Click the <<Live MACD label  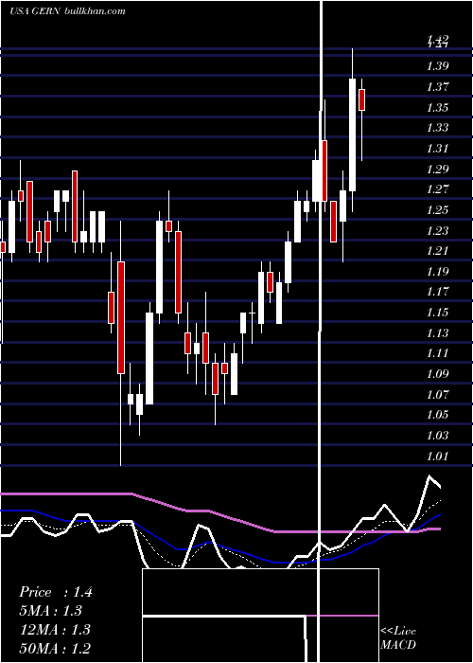[x=398, y=638]
